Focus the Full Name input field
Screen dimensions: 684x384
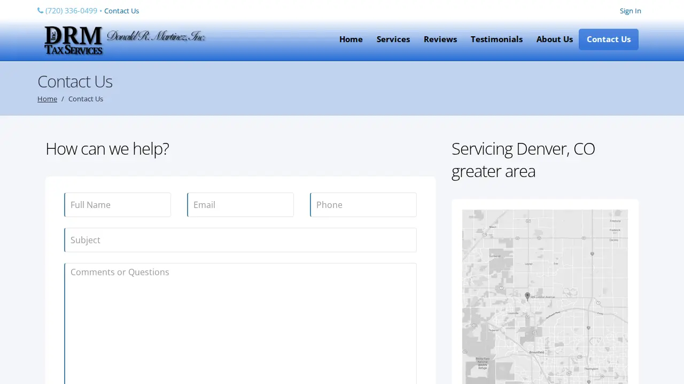[118, 205]
